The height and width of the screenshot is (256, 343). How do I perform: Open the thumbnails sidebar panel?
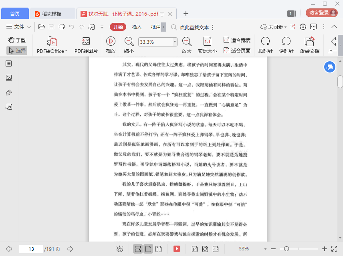9,78
